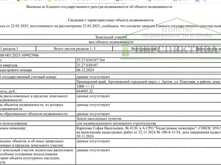Screen dimensions: 221x165
Task: Click the 'о использования:' row label
Action: [14, 124]
